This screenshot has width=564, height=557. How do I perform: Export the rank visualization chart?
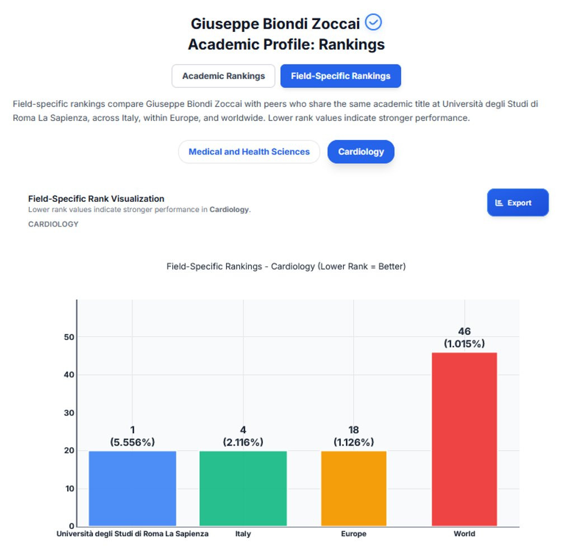pyautogui.click(x=518, y=202)
